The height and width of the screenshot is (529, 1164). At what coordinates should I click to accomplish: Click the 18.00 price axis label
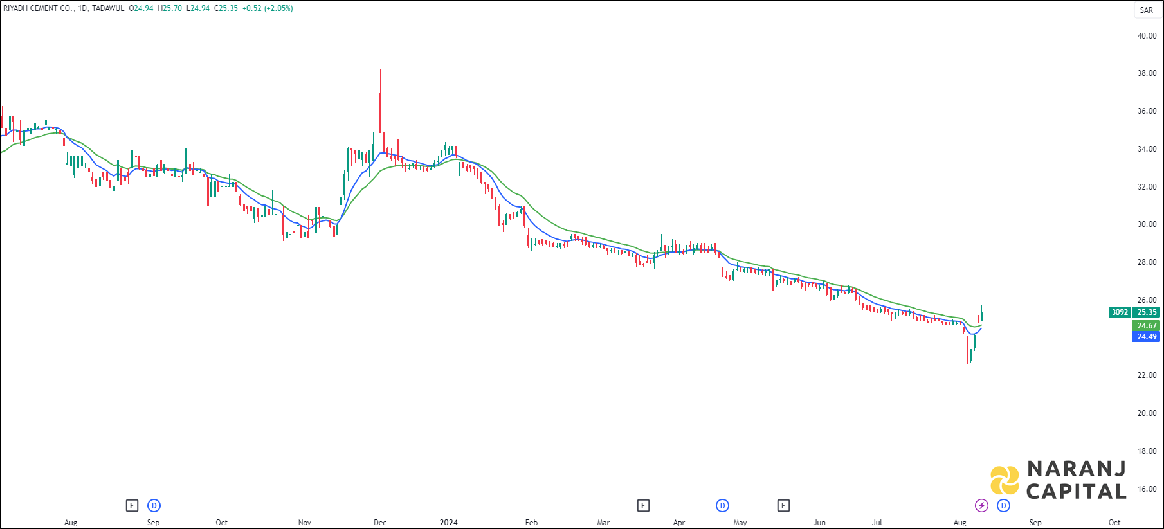[x=1147, y=451]
